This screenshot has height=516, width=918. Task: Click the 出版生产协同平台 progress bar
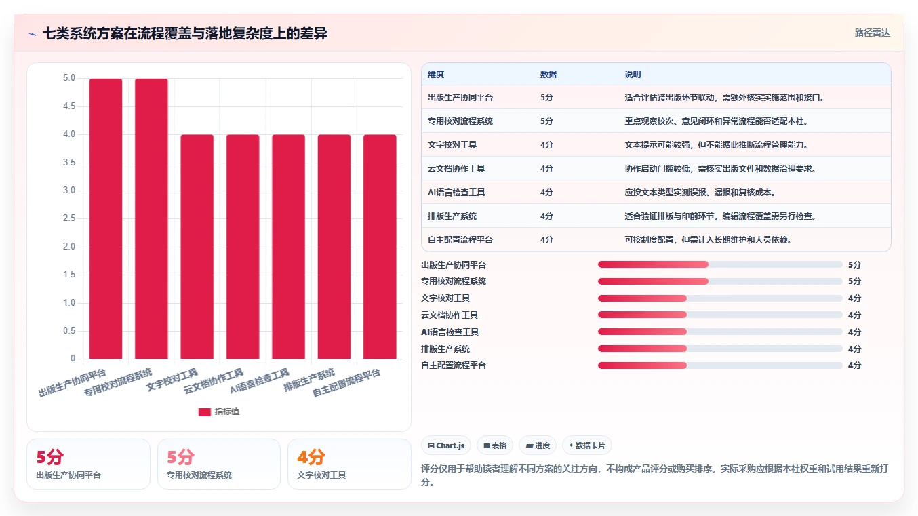click(720, 264)
